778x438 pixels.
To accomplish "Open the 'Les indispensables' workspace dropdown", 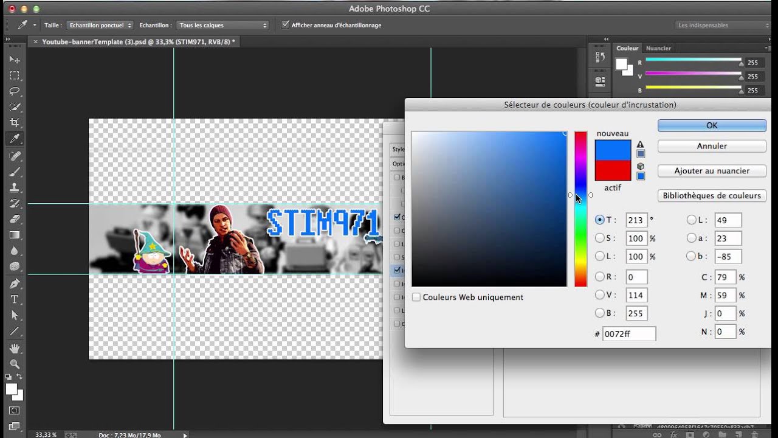I will pos(723,25).
